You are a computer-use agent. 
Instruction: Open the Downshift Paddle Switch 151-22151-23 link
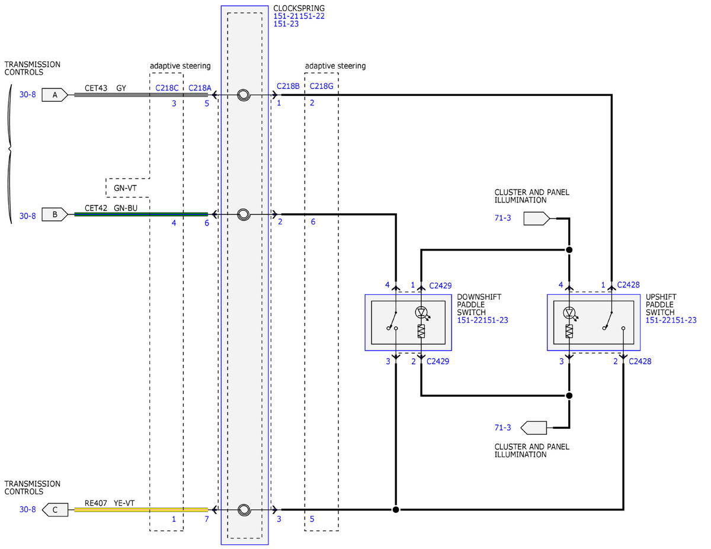tap(483, 320)
